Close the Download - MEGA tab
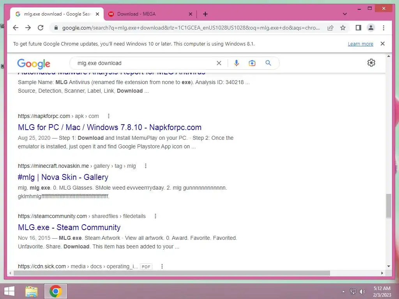Screen dimensions: 399x299 [x=190, y=14]
